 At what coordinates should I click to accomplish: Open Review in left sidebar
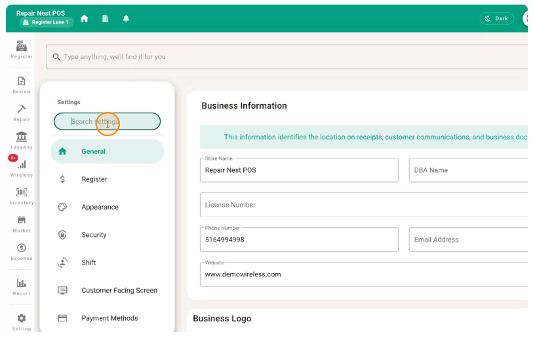click(x=22, y=85)
